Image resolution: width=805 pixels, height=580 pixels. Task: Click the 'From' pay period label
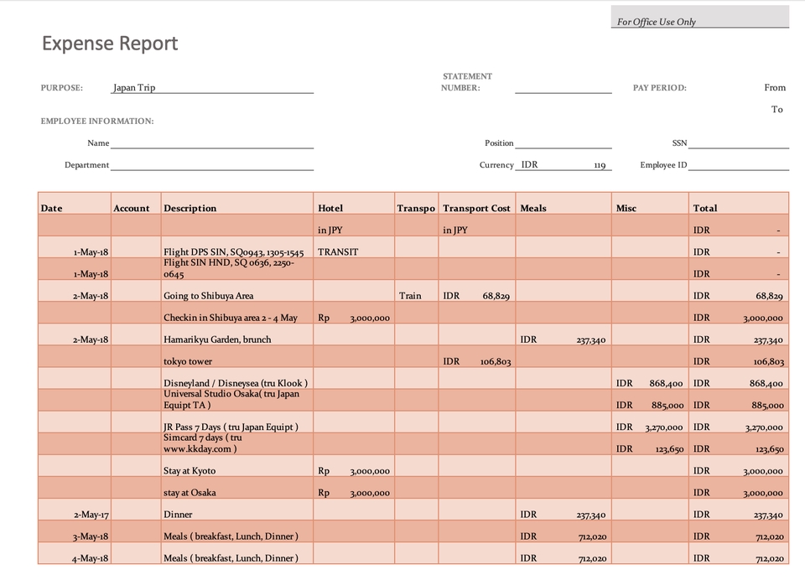coord(775,87)
